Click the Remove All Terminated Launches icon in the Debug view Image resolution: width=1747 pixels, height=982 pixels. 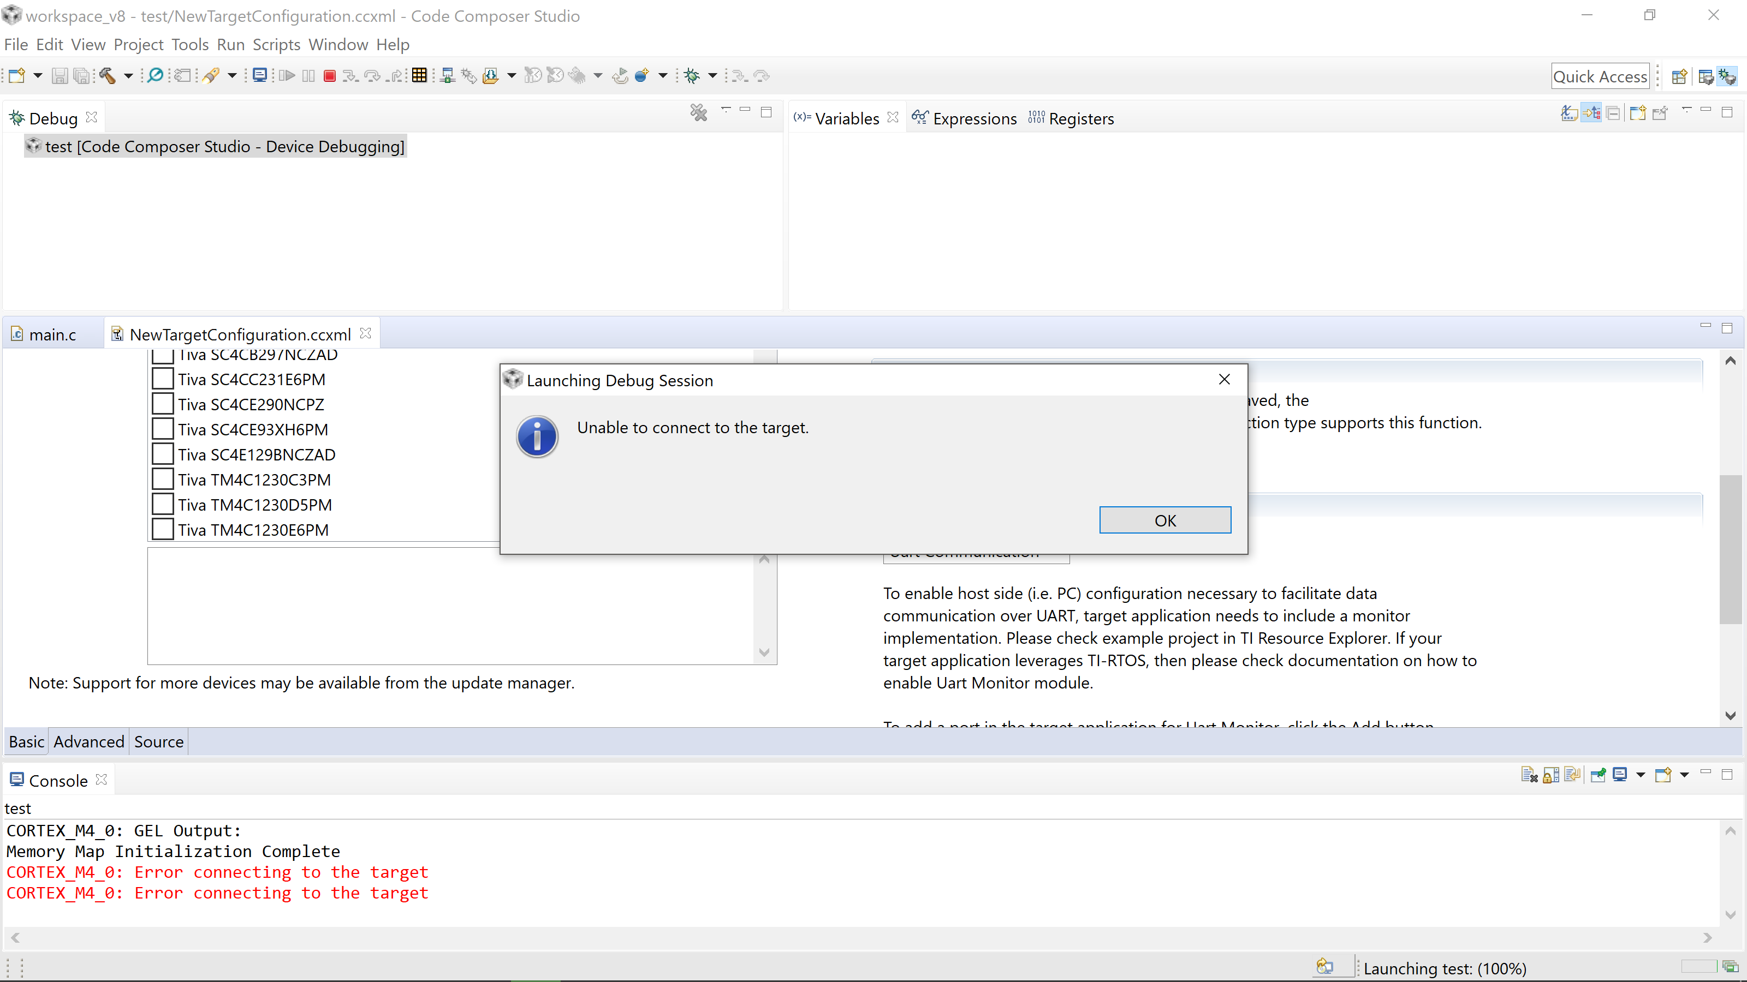click(x=699, y=112)
